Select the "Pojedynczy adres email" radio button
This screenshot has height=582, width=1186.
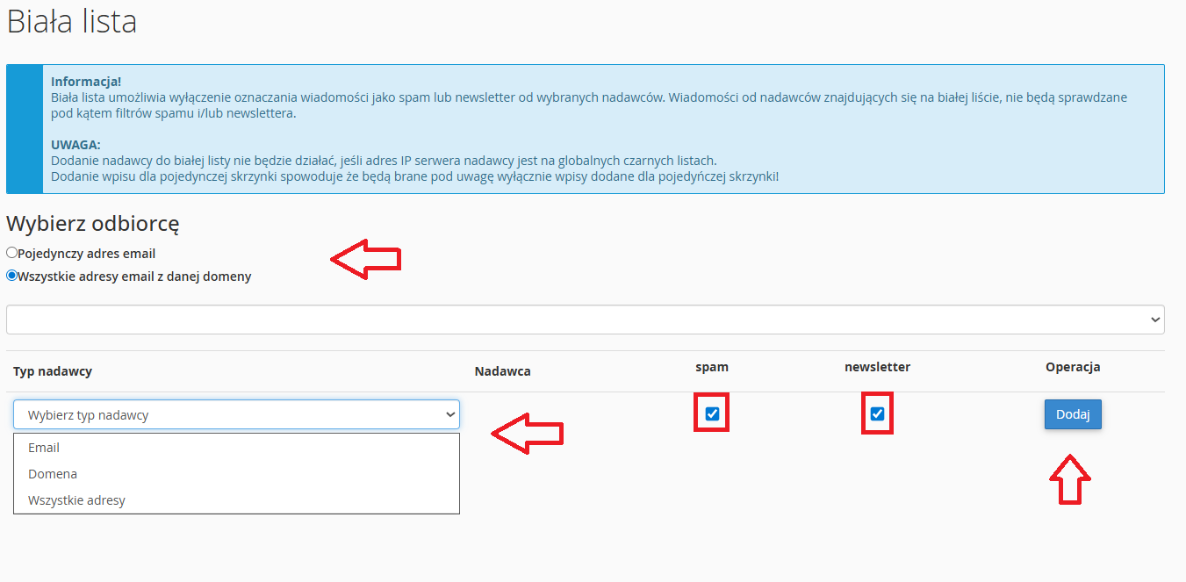[x=11, y=253]
